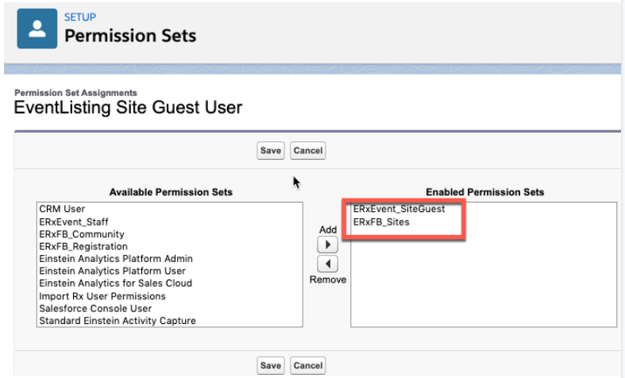Screen dimensions: 625x378
Task: Select ERxFB_Registration permission set
Action: point(83,247)
